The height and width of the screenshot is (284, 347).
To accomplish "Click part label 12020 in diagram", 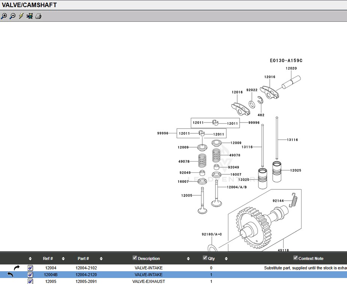I will point(291,68).
